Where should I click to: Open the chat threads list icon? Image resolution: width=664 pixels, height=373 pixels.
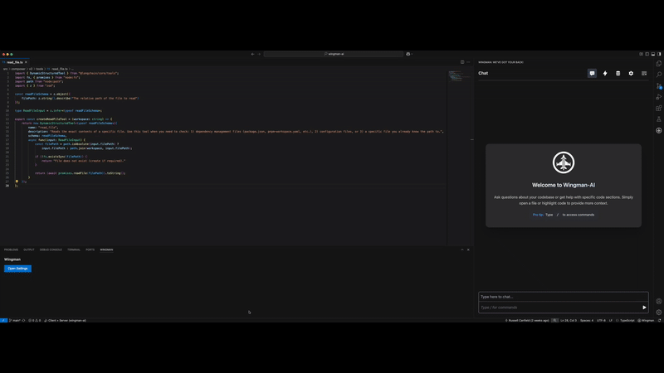pos(644,73)
